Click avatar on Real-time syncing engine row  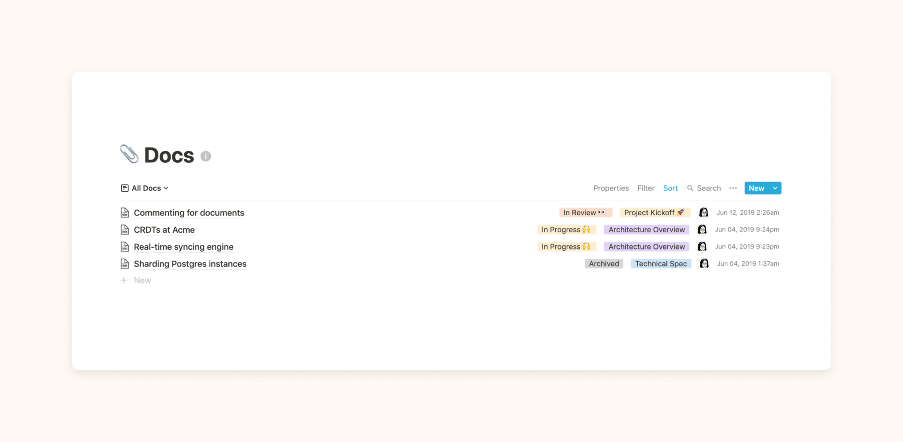(702, 247)
